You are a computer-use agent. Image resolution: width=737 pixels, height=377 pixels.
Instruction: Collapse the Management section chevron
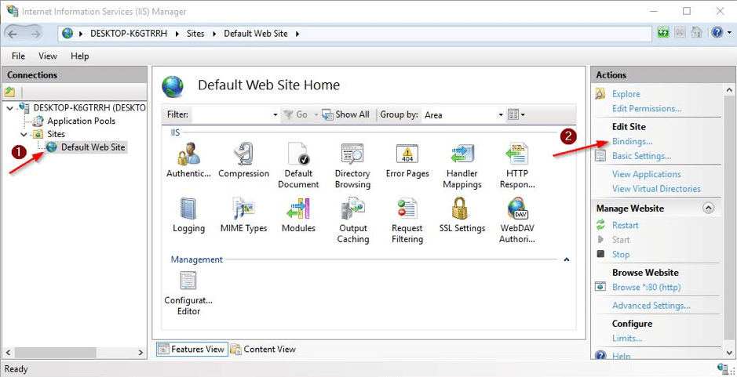coord(567,259)
